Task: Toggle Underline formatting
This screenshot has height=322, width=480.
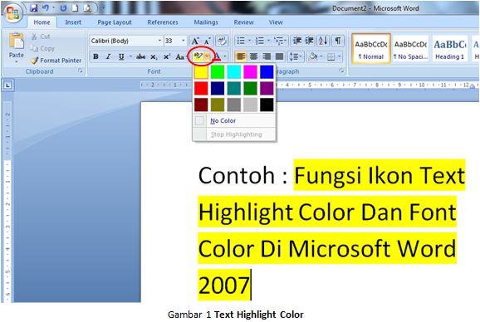Action: [x=121, y=56]
